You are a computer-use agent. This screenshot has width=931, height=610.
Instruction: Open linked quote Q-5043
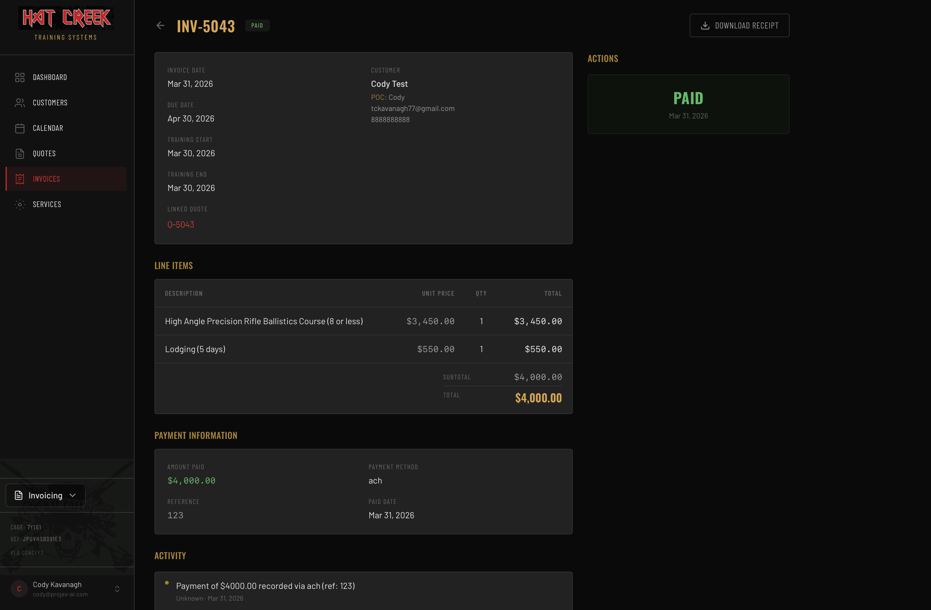[181, 225]
